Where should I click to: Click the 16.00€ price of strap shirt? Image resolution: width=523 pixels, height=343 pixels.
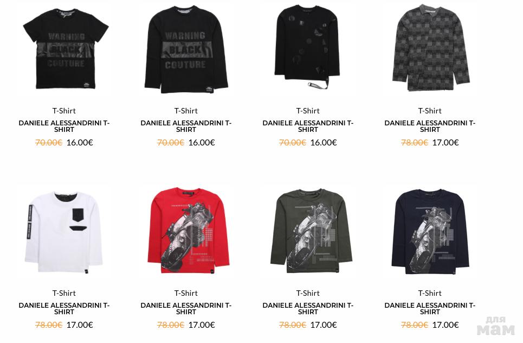(x=324, y=143)
